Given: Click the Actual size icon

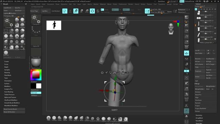Looking at the screenshot, I should click(x=186, y=37).
